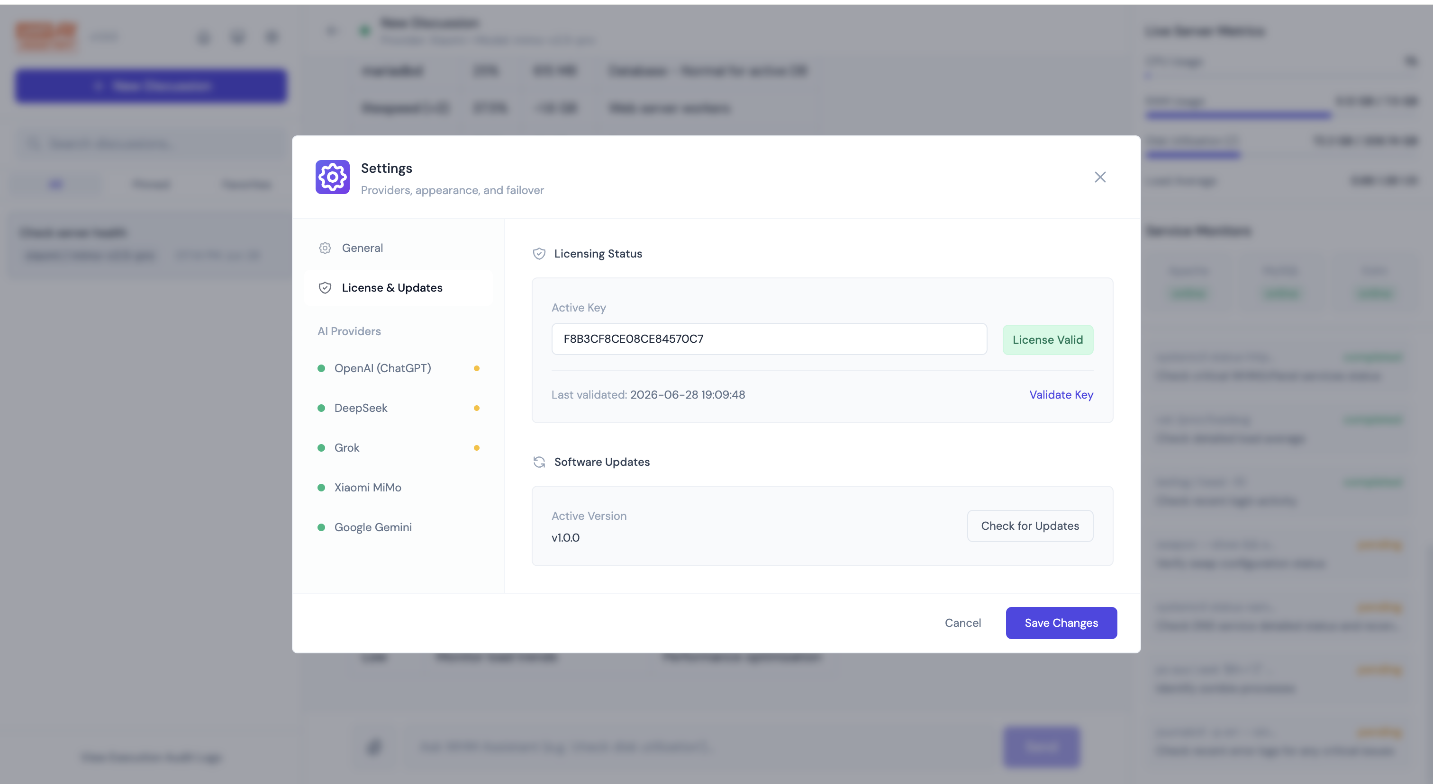Click the shield icon beside License & Updates
The width and height of the screenshot is (1433, 784).
(325, 288)
